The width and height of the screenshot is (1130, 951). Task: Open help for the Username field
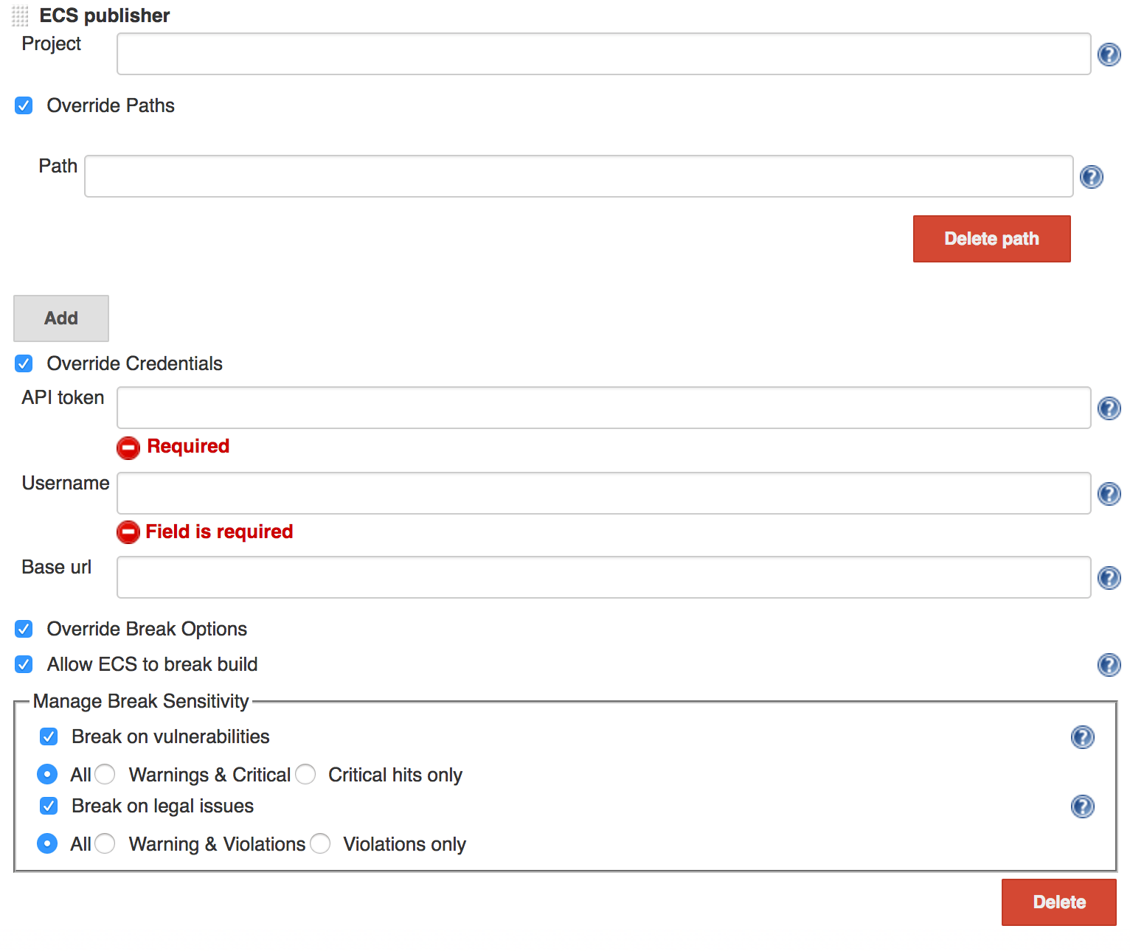1109,494
